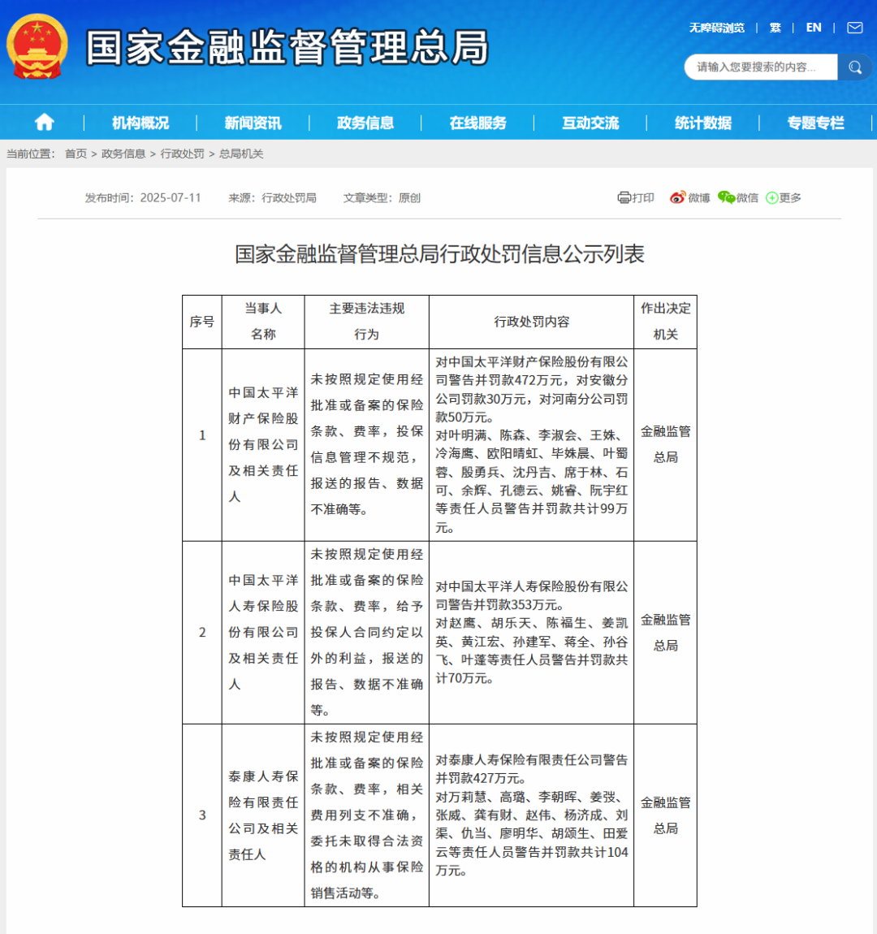Click row 2 violation description cell
This screenshot has width=877, height=934.
[367, 633]
